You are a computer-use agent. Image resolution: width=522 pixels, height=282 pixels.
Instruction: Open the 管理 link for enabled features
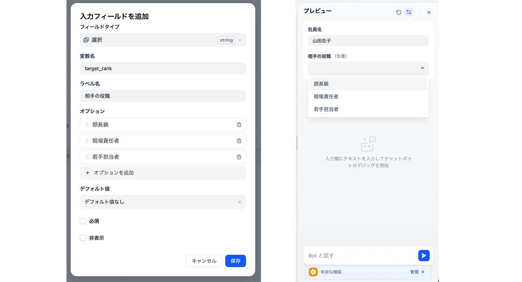point(416,272)
